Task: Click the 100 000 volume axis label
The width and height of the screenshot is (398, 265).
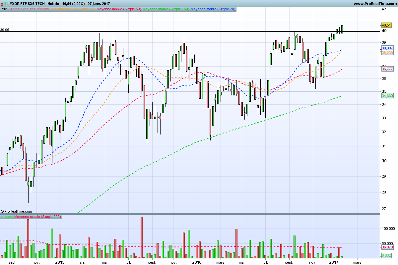Action: coord(388,229)
